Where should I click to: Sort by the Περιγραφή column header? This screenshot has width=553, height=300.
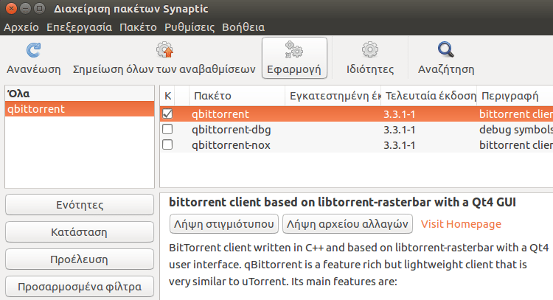(515, 96)
